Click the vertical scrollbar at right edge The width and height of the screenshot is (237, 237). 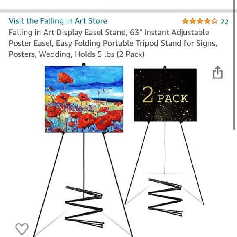pos(234,65)
